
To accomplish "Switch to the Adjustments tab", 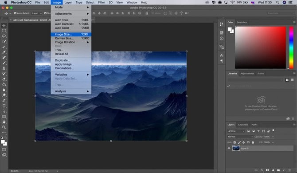I will [247, 74].
